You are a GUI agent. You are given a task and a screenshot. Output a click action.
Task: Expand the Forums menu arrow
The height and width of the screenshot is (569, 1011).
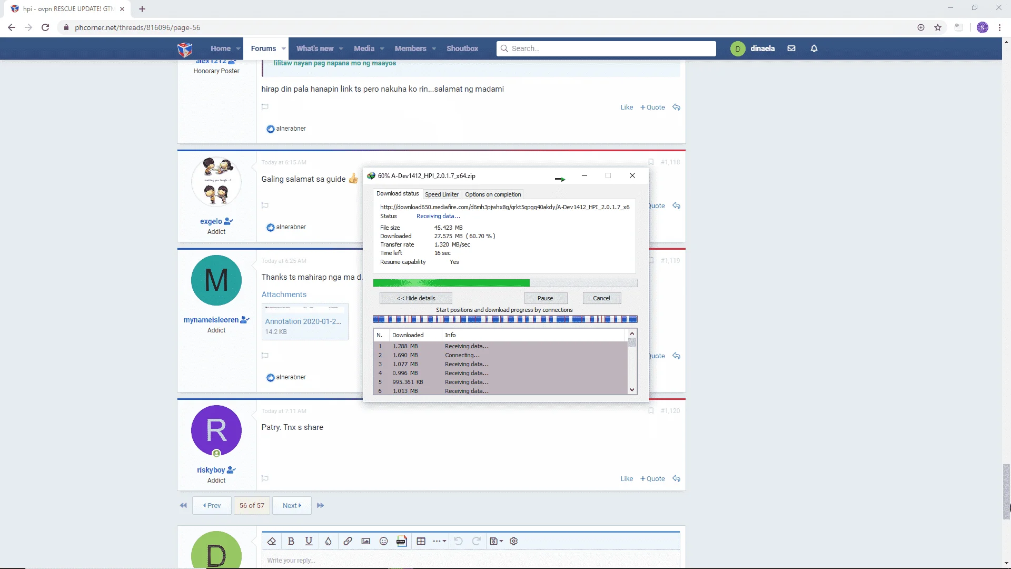[x=283, y=48]
